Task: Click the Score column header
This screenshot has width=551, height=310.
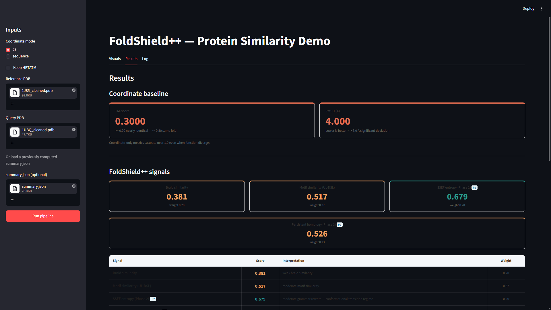Action: point(260,261)
